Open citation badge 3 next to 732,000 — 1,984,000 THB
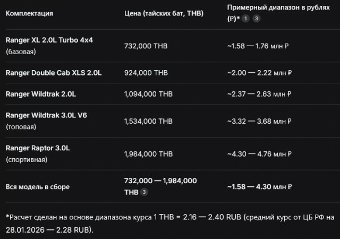Image resolution: width=340 pixels, height=239 pixels. [144, 192]
